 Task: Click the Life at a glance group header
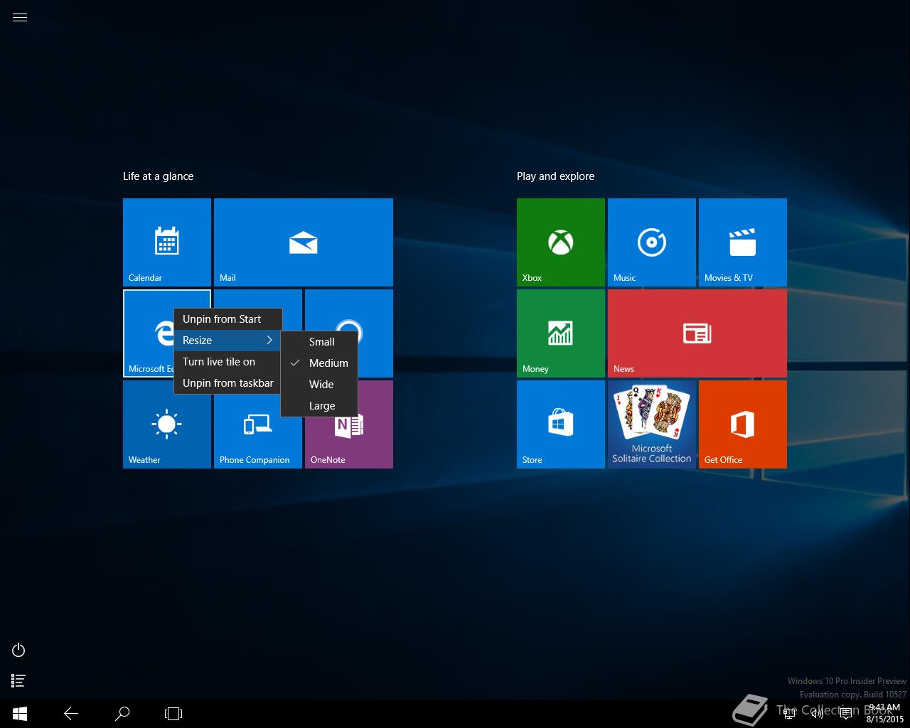click(159, 176)
